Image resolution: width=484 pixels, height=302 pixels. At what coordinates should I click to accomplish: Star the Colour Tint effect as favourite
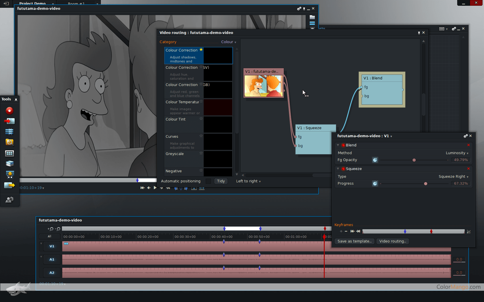[x=201, y=118]
